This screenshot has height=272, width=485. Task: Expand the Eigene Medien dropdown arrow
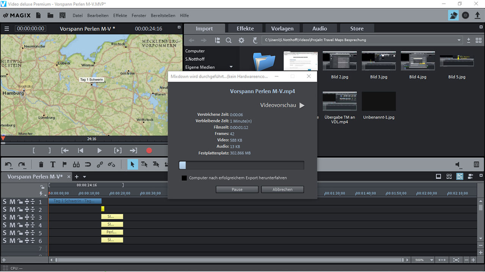[231, 67]
